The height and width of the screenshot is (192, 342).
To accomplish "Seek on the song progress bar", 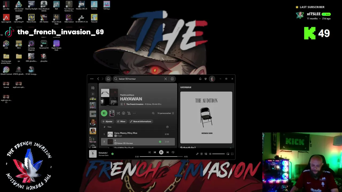I will 161,157.
